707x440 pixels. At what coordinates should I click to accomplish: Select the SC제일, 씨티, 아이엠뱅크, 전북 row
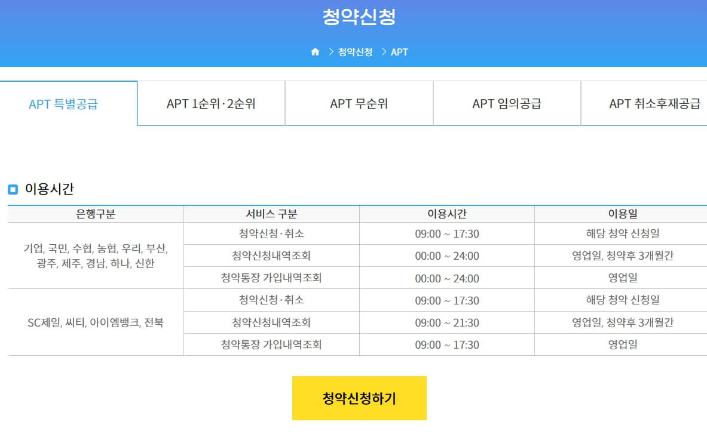click(x=96, y=322)
